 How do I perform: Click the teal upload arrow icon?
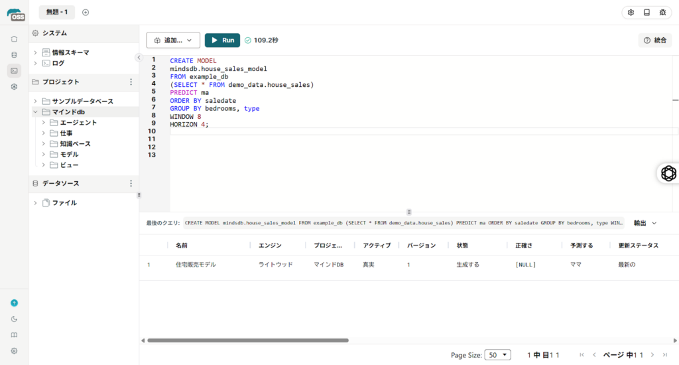pos(14,303)
